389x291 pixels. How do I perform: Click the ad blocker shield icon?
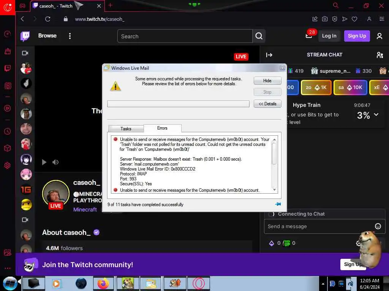[335, 19]
